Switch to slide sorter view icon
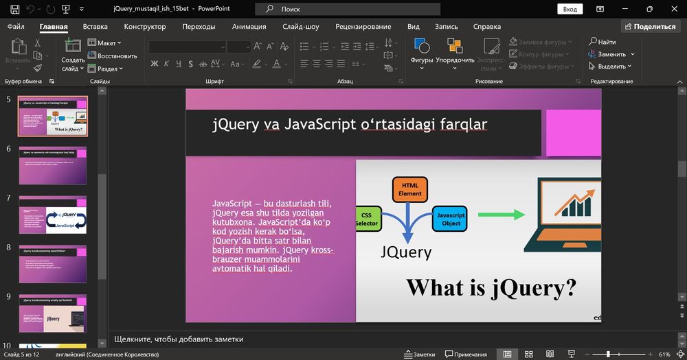687x360 pixels. (529, 355)
